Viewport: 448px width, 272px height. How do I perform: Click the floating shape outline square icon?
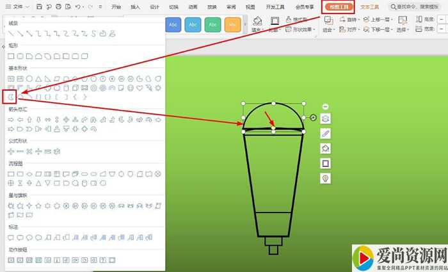(325, 163)
